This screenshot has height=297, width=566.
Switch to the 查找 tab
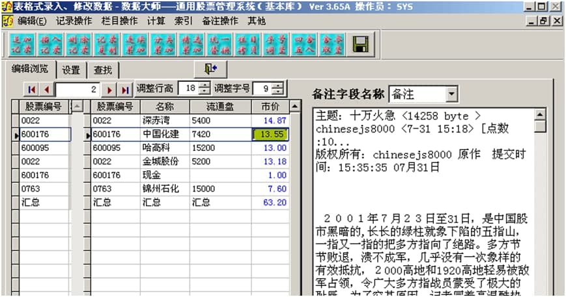click(103, 70)
